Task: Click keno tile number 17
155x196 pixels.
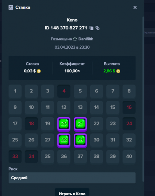Action: pos(15,123)
